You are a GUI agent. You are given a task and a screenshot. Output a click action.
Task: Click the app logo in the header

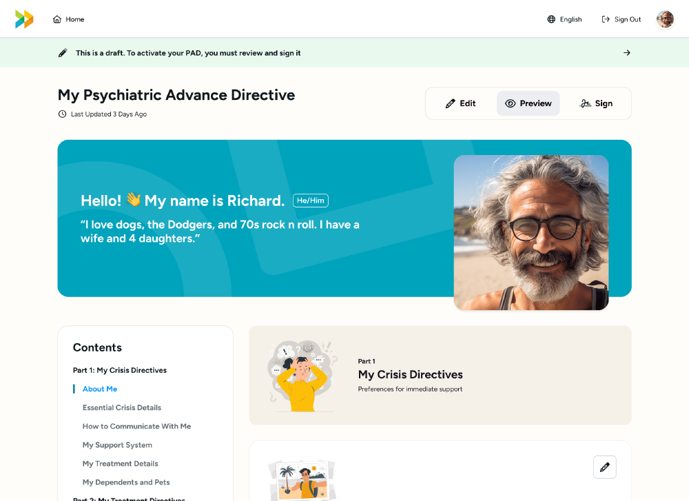pyautogui.click(x=24, y=19)
